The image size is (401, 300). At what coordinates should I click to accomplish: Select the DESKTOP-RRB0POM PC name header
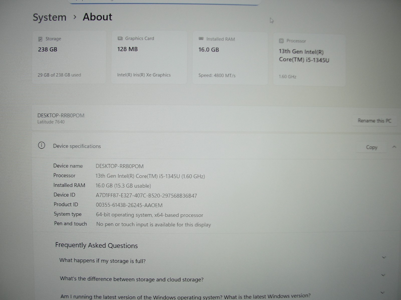[x=61, y=115]
